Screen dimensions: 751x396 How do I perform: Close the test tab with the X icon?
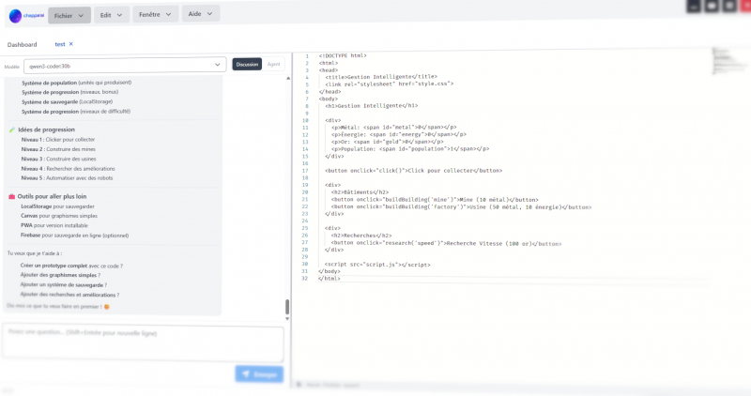click(x=70, y=44)
